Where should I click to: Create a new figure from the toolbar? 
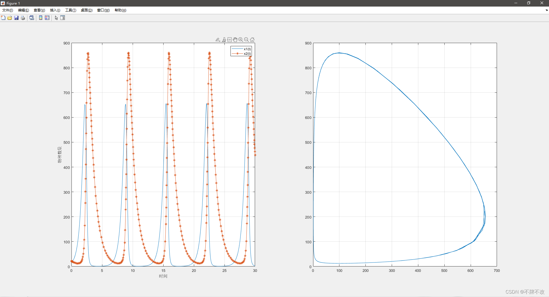pos(3,18)
